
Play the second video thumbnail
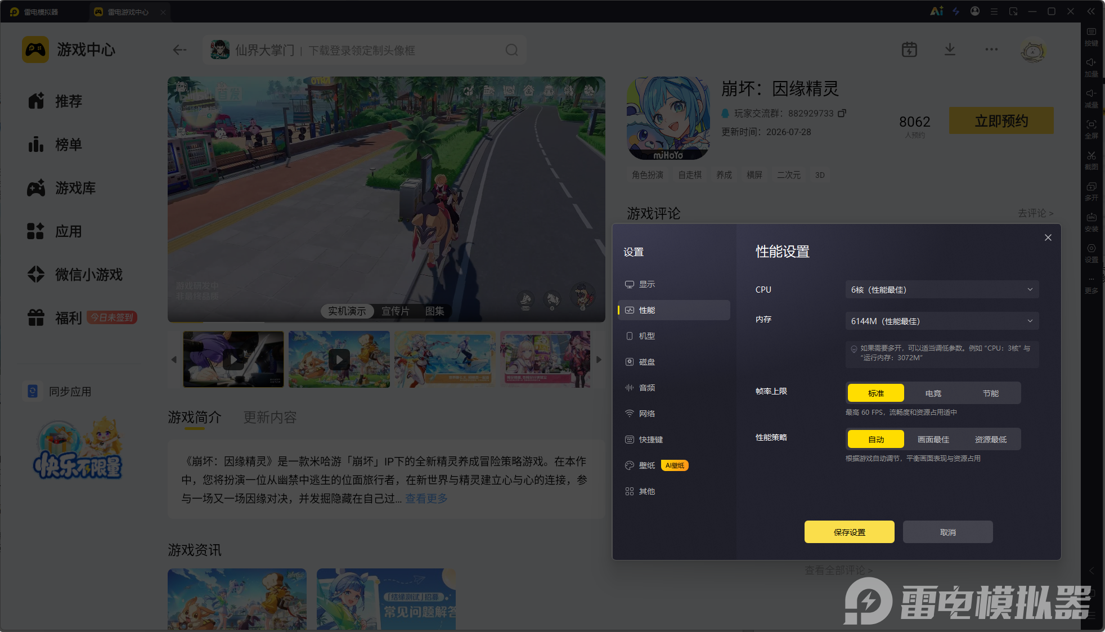click(339, 359)
